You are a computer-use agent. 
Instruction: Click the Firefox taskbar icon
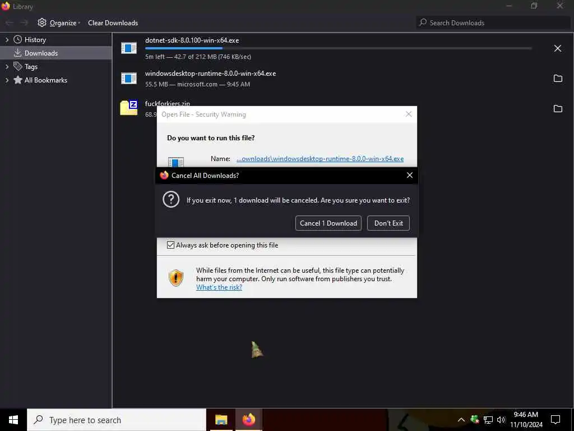[248, 420]
